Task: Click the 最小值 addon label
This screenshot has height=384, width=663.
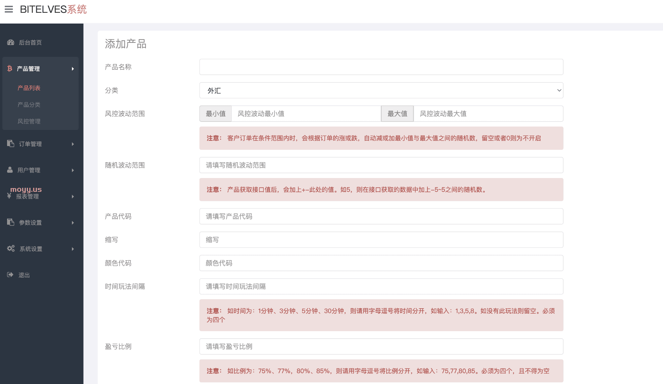Action: [216, 114]
